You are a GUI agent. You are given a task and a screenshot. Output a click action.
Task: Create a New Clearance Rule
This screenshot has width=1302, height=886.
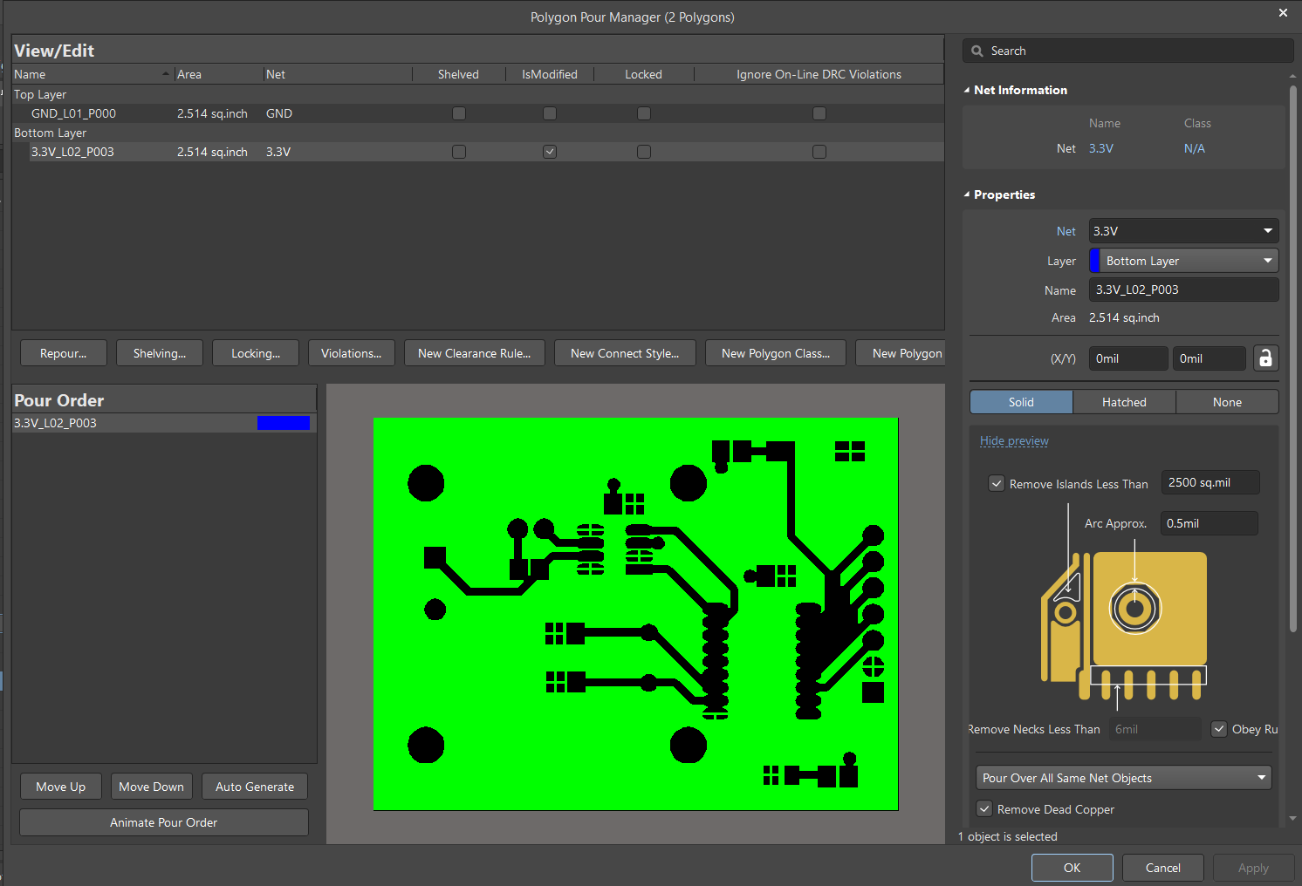pos(475,353)
